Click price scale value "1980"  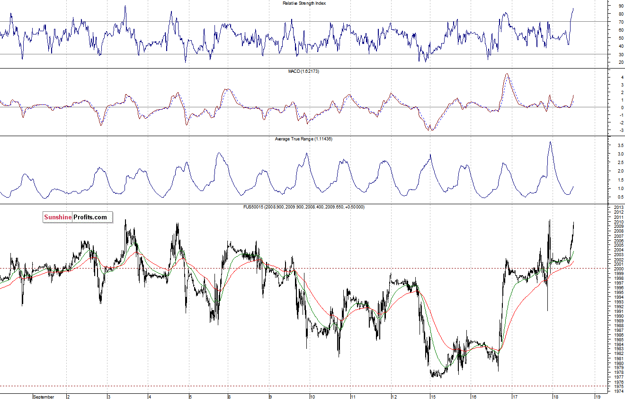point(618,363)
